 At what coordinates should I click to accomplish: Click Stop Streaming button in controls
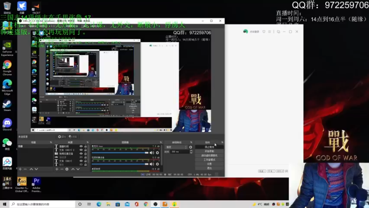(209, 147)
